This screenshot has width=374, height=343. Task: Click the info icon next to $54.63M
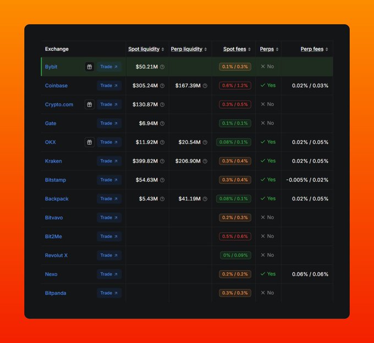[162, 180]
